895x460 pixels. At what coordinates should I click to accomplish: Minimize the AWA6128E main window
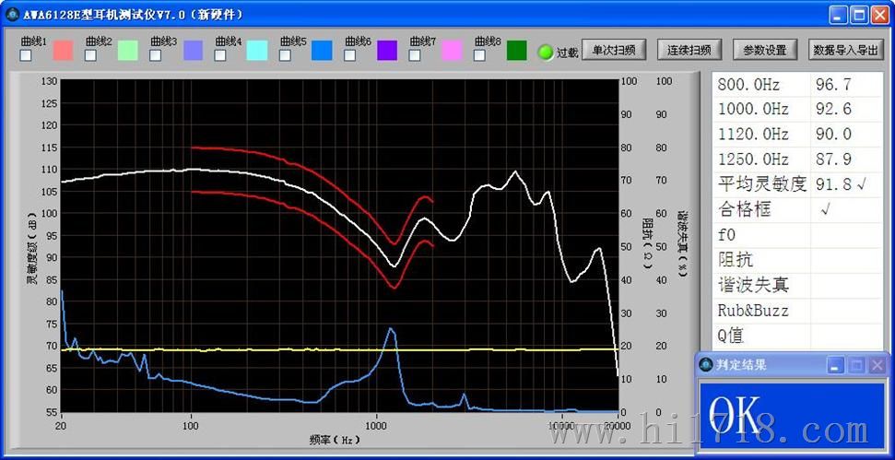[x=839, y=15]
